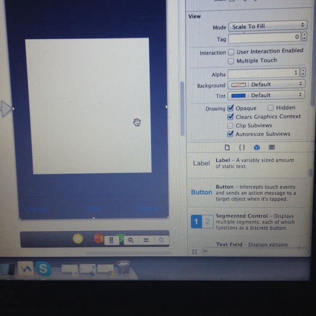Open the Mode dropdown Scale To Fill
316x316 pixels.
click(x=268, y=26)
